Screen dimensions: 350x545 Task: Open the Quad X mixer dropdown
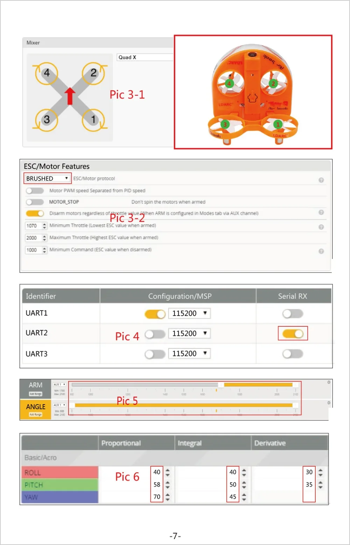coord(145,57)
